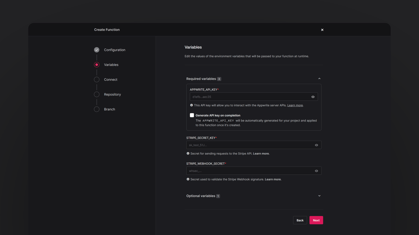Enable Generate API key on completion checkbox
The width and height of the screenshot is (419, 235).
pos(192,115)
